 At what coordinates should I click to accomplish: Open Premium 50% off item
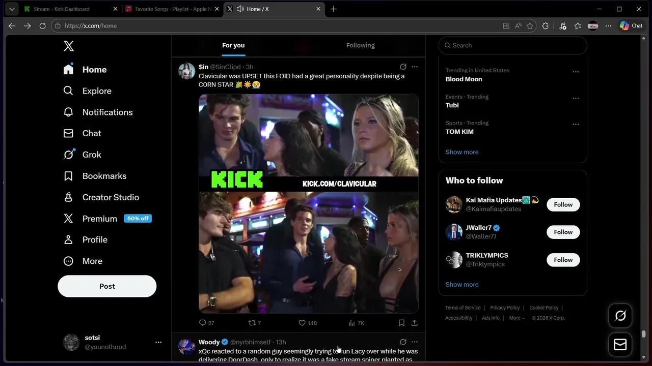(107, 219)
